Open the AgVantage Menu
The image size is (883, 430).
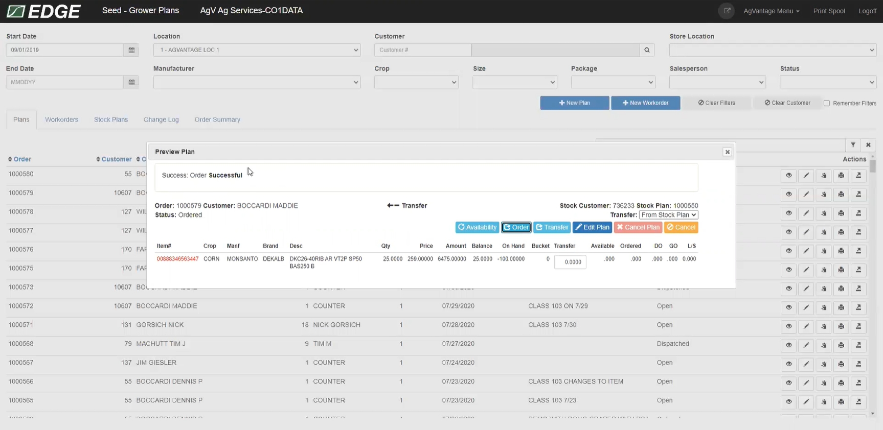[x=771, y=11]
